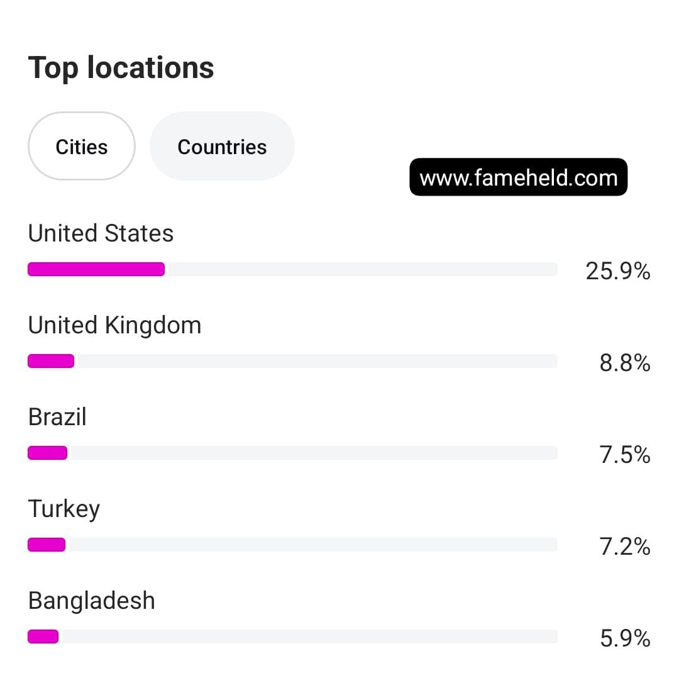Select the 7.5% percentage value

pyautogui.click(x=624, y=455)
